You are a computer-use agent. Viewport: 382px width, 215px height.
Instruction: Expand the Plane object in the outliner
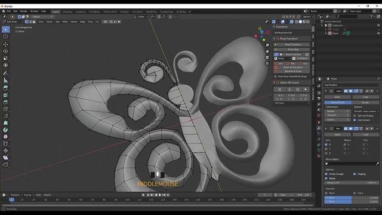coord(326,33)
